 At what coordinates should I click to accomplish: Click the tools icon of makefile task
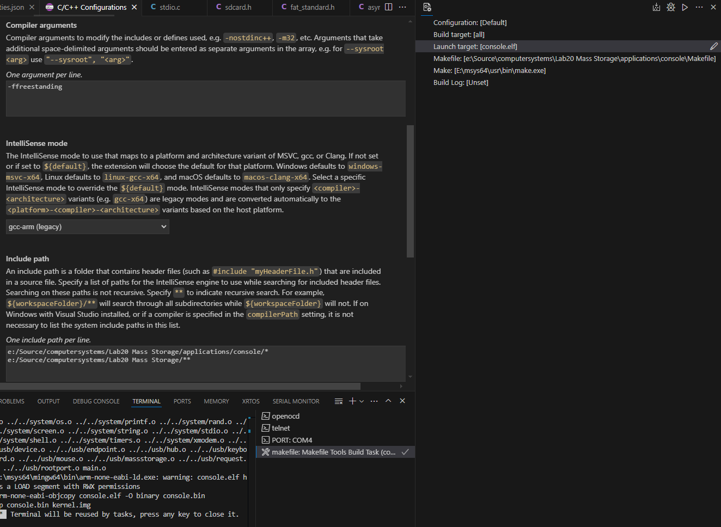click(x=266, y=452)
